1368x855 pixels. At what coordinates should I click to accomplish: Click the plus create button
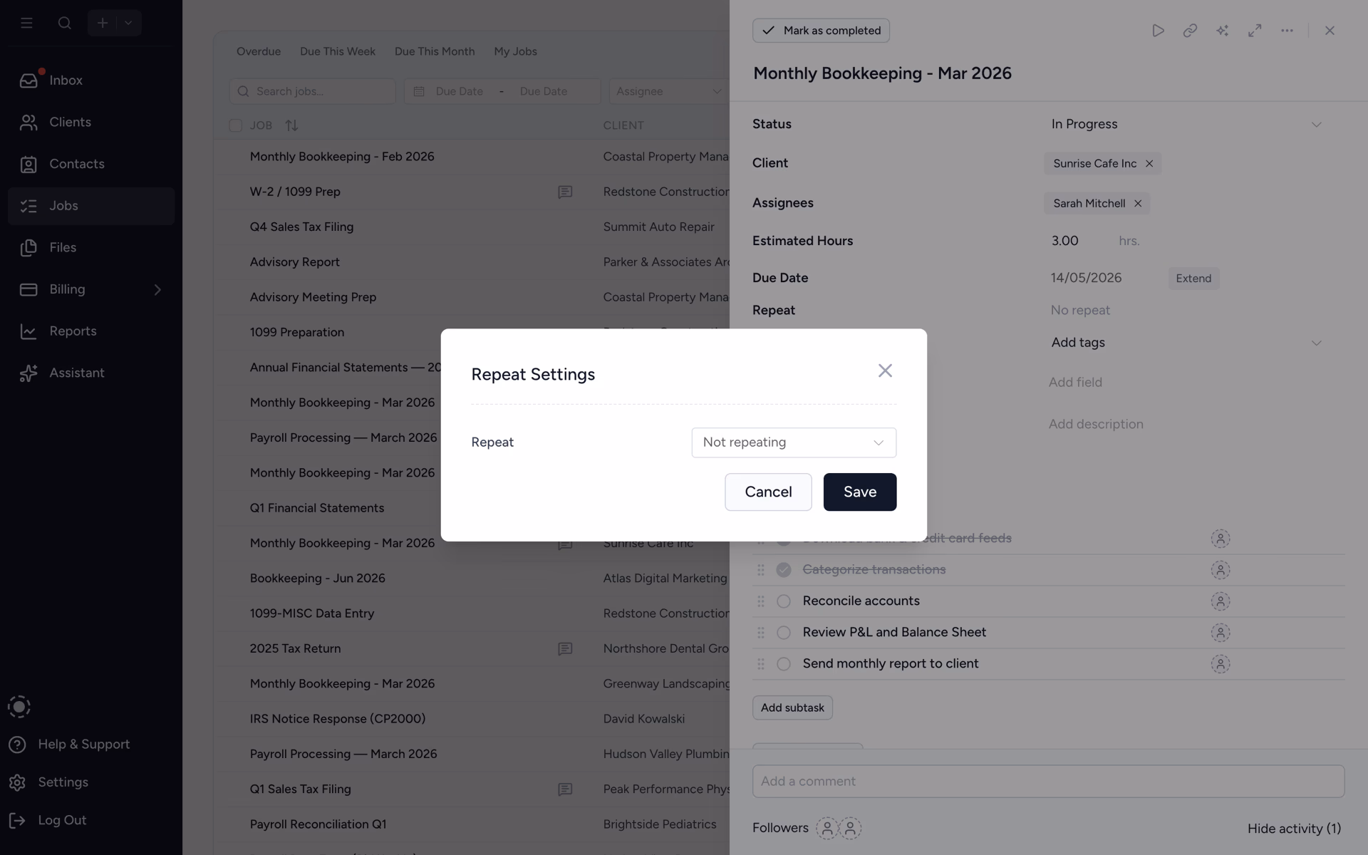(x=103, y=23)
